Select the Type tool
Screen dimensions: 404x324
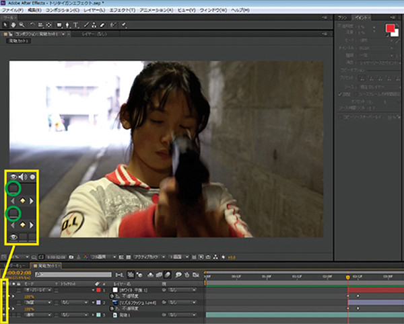(75, 25)
